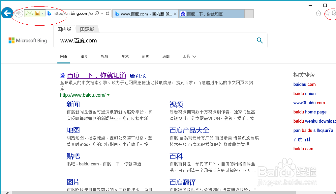The width and height of the screenshot is (336, 194).
Task: Click the Microsoft Bing logo
Action: 28,40
